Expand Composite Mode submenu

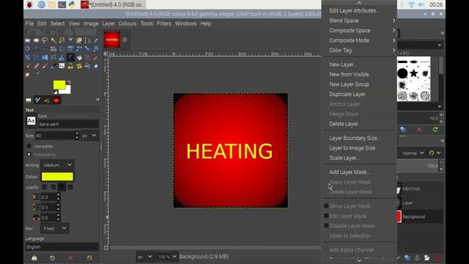click(360, 40)
